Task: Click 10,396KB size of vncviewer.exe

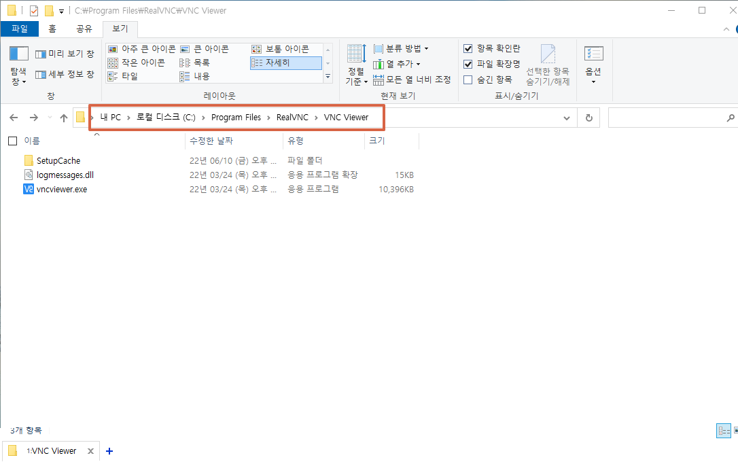Action: coord(396,190)
